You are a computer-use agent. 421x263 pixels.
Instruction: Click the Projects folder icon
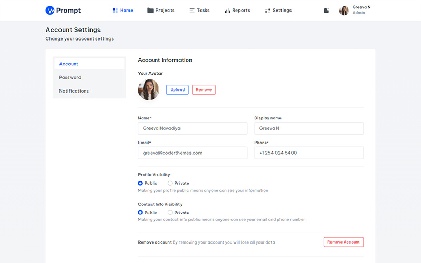[x=151, y=11]
